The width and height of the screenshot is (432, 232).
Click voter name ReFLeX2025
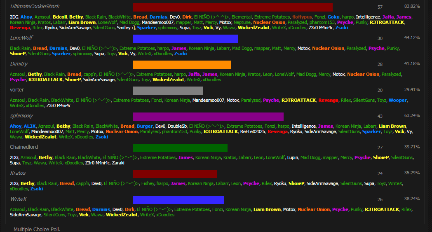[x=253, y=132]
